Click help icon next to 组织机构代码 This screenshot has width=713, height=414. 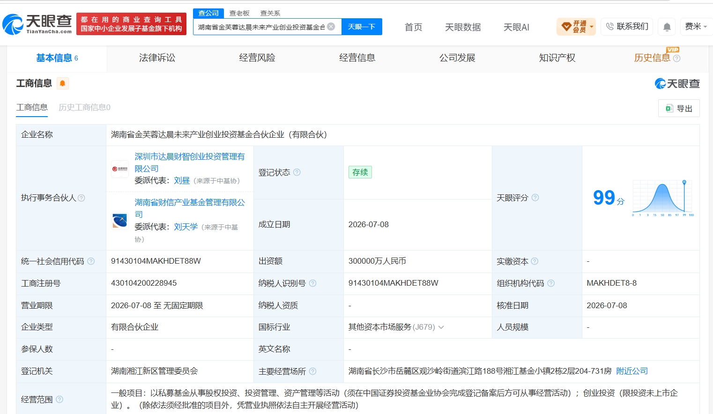(x=551, y=283)
